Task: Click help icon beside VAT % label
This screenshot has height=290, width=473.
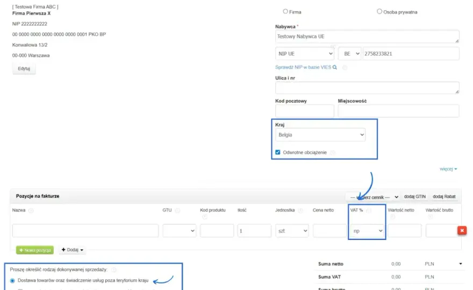Action: [x=369, y=211]
